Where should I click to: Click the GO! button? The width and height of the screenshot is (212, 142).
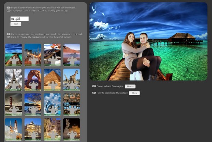click(x=16, y=24)
